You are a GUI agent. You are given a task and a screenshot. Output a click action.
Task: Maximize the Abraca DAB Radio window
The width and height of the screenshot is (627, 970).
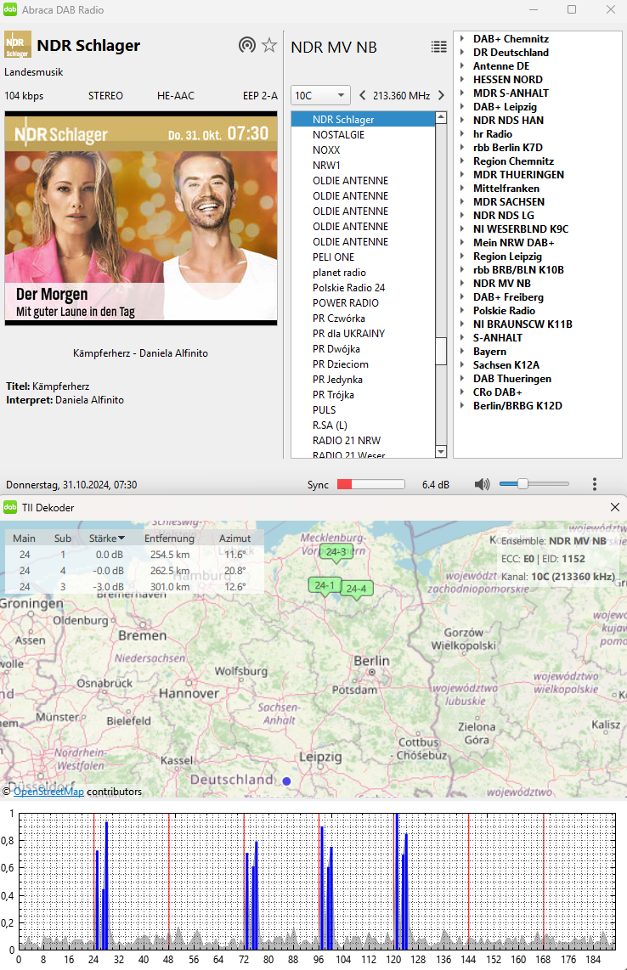click(572, 9)
